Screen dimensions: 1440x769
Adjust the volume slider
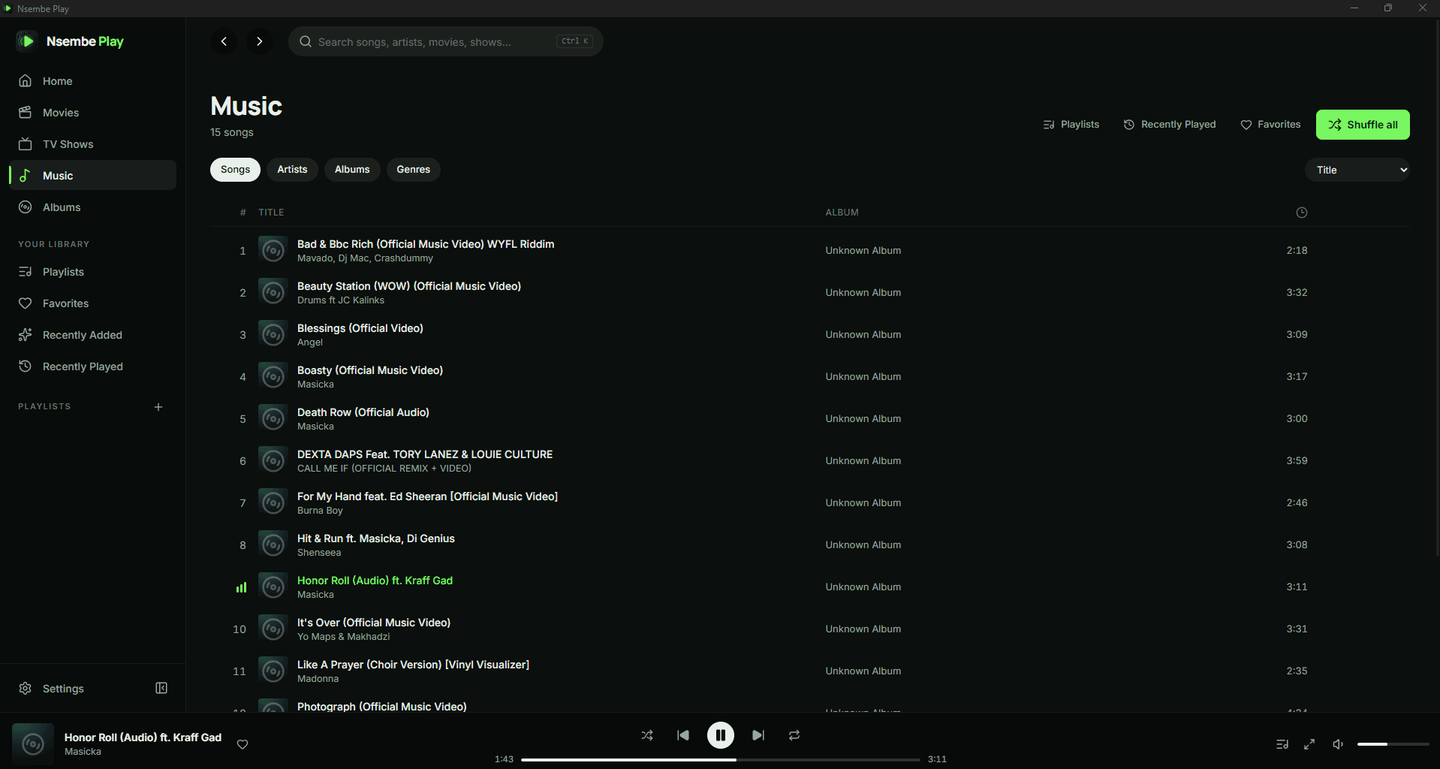1393,744
